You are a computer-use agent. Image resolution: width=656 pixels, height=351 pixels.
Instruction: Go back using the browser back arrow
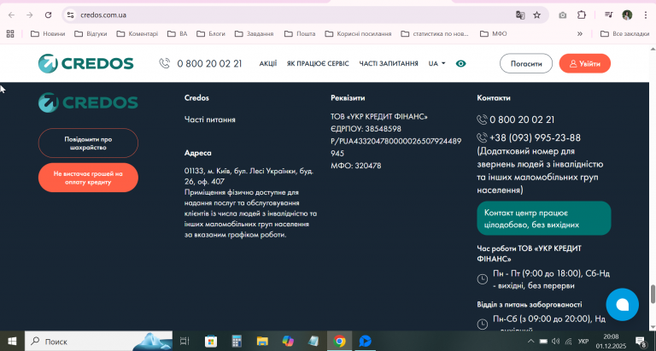(11, 15)
